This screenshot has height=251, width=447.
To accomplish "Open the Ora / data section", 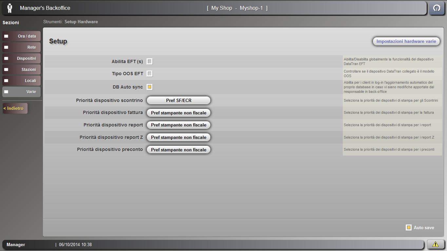I will pyautogui.click(x=22, y=36).
